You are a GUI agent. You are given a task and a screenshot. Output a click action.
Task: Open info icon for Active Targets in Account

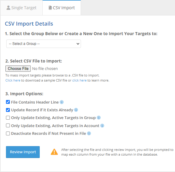102,126
